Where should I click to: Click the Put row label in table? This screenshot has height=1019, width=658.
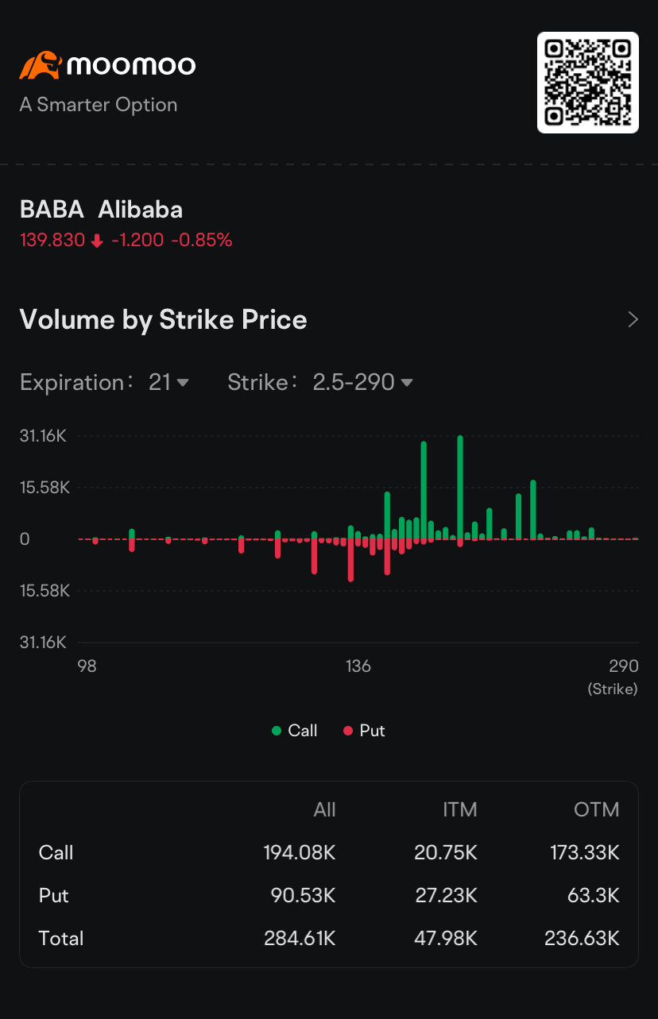(x=53, y=895)
